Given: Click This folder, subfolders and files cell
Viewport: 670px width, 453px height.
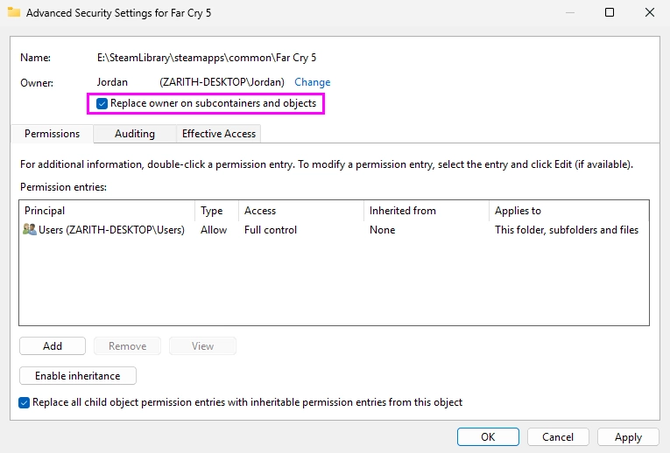Looking at the screenshot, I should pos(567,230).
